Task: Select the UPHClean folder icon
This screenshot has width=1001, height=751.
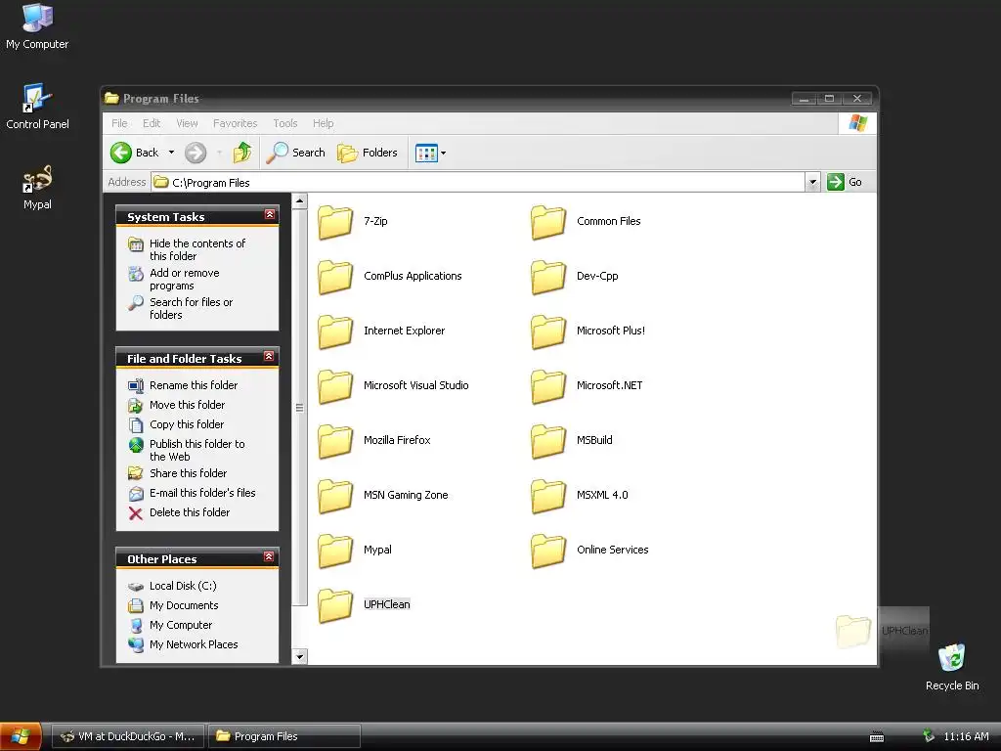Action: (335, 606)
